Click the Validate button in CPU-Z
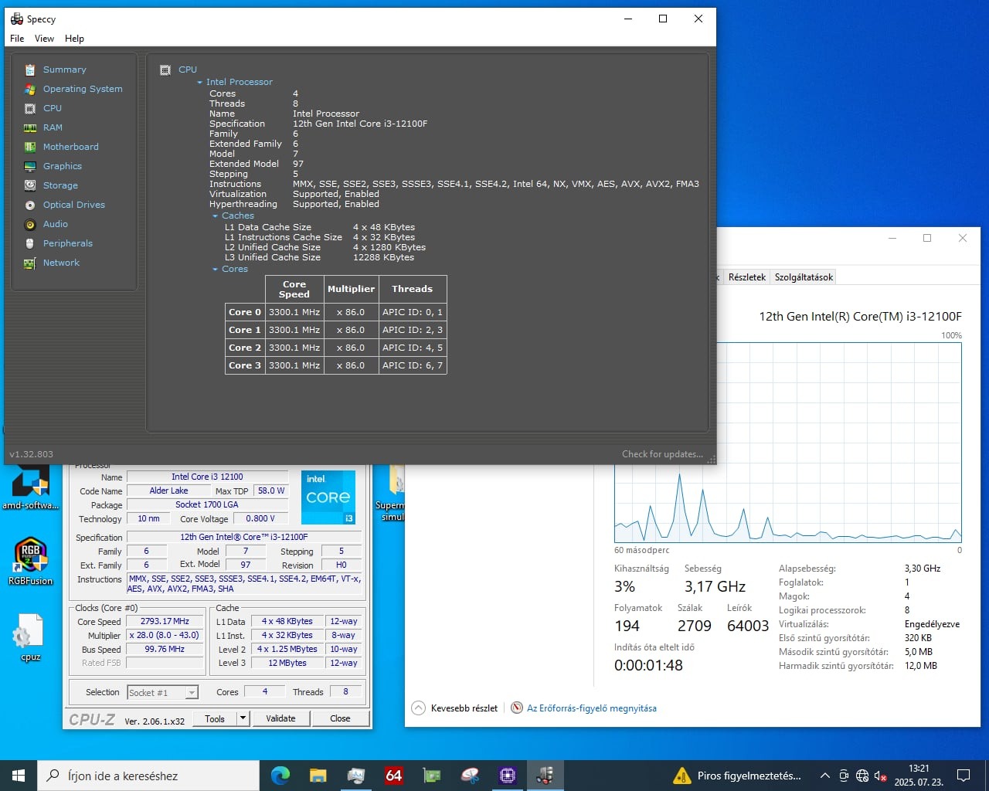This screenshot has height=791, width=989. (x=280, y=718)
